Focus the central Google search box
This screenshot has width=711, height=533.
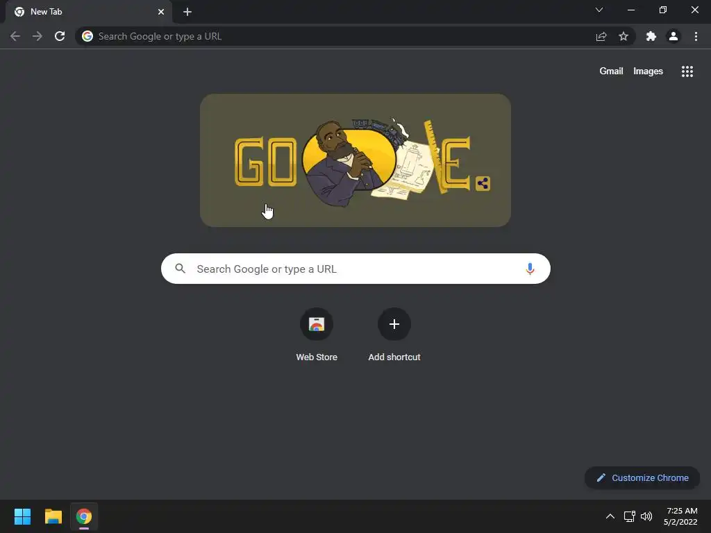coord(356,269)
